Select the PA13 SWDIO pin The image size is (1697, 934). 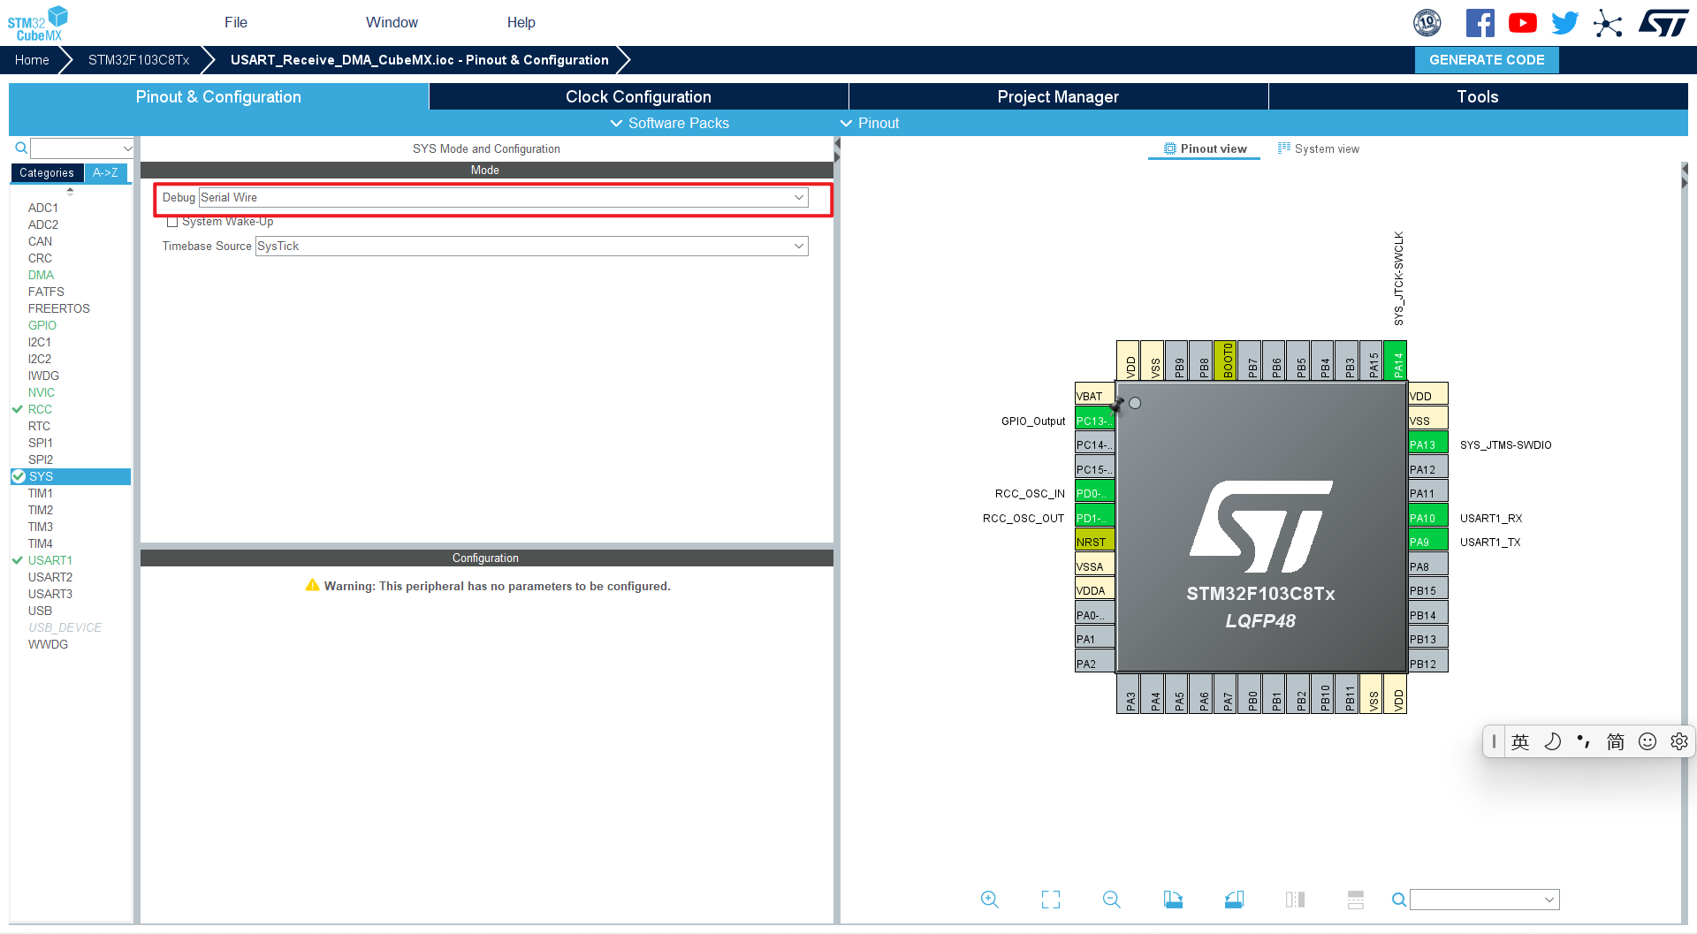[1427, 444]
